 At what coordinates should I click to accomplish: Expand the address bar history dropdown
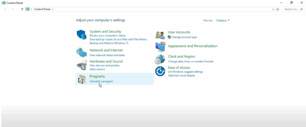coord(273,9)
